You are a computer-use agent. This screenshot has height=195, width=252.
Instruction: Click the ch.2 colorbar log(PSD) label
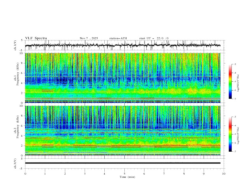click(238, 136)
